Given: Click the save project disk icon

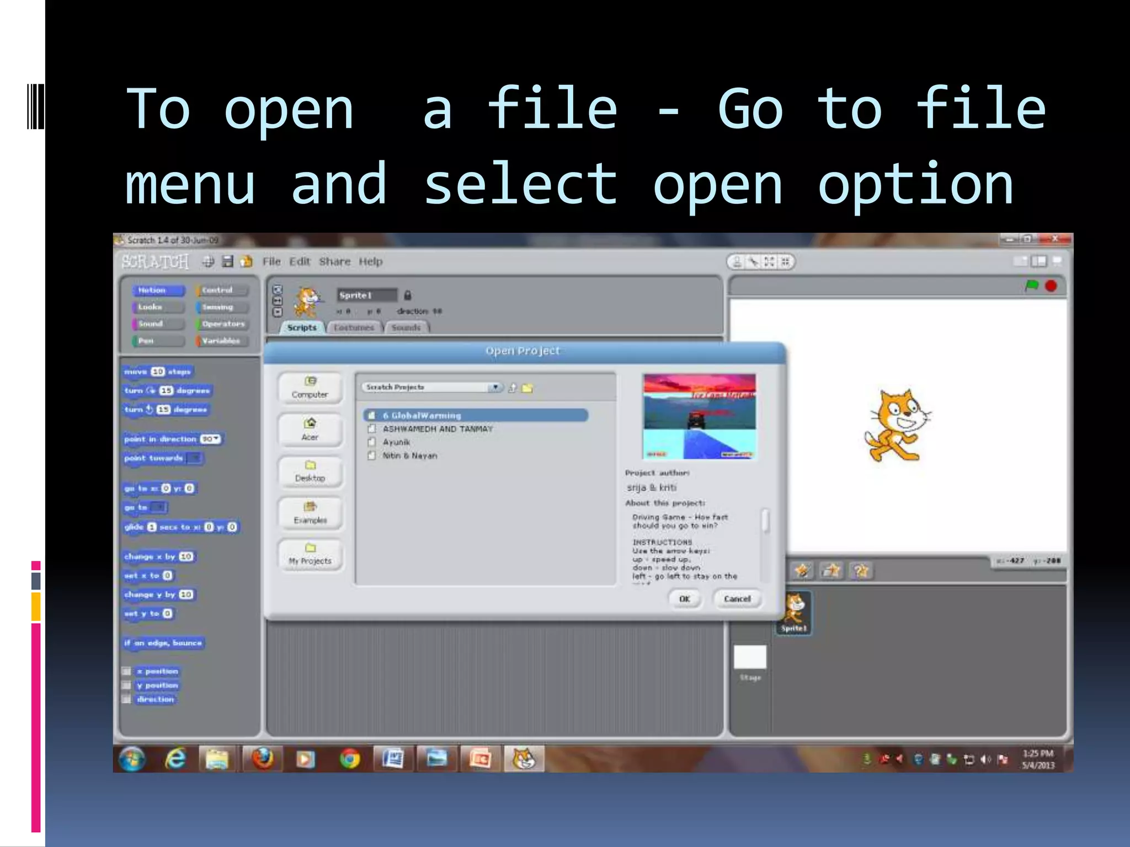Looking at the screenshot, I should pyautogui.click(x=227, y=261).
